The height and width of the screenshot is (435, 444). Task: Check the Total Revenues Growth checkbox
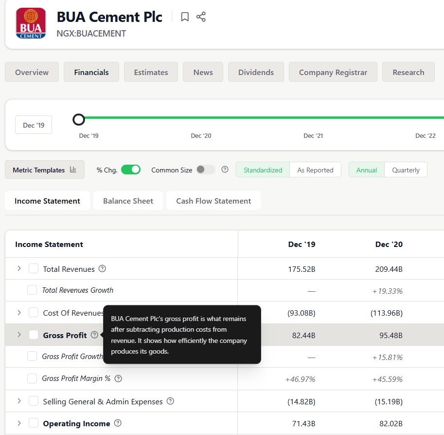[x=32, y=290]
